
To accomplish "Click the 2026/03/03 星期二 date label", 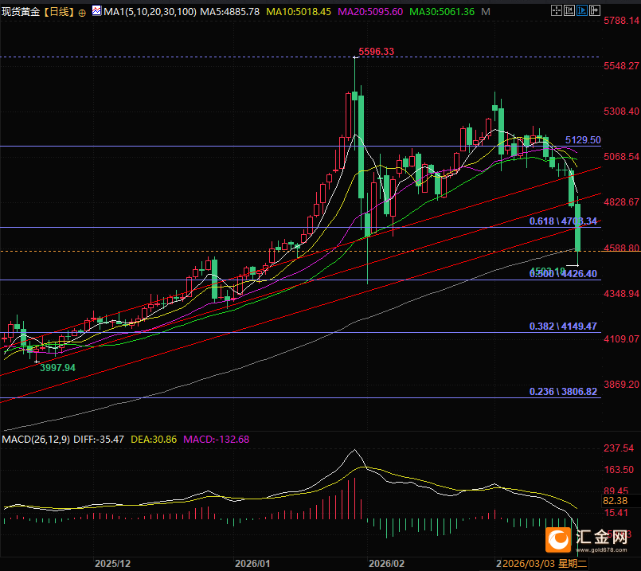I will click(x=543, y=563).
